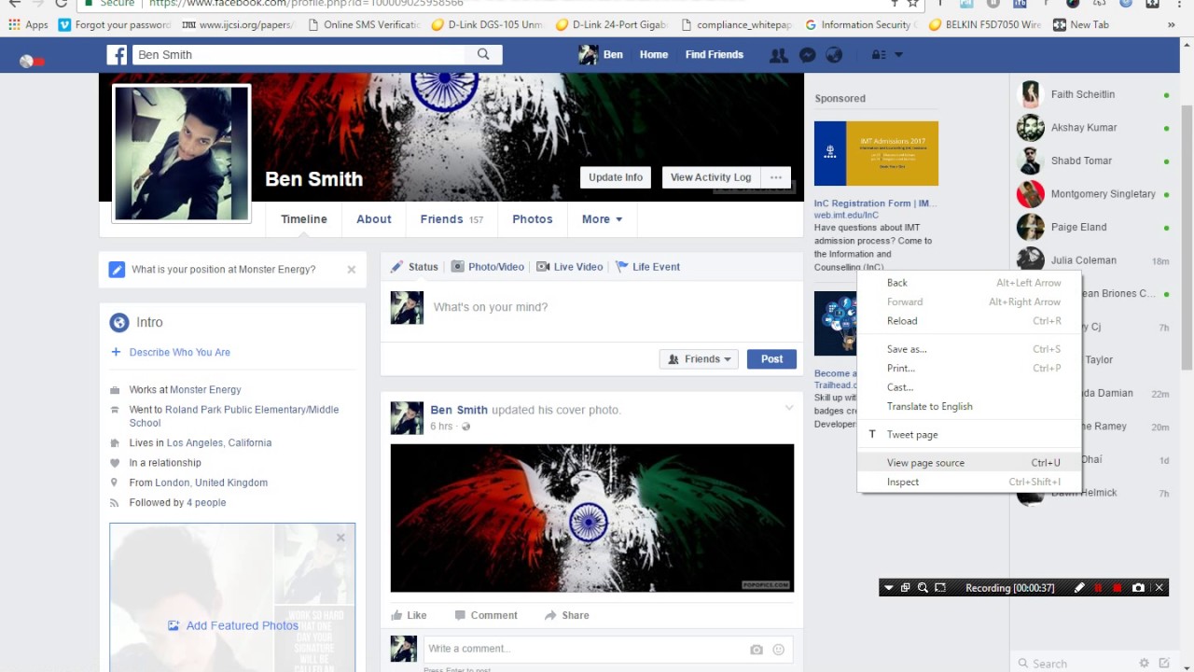Go to Home in top bar

pyautogui.click(x=654, y=55)
